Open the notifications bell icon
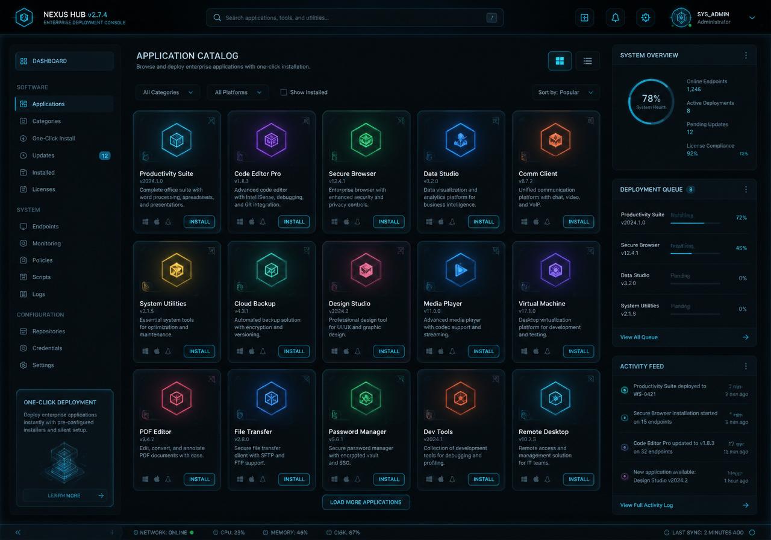The image size is (771, 540). tap(615, 17)
